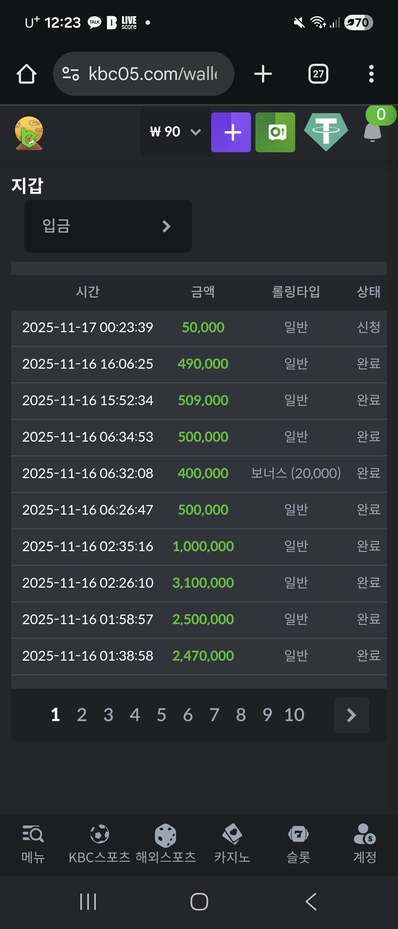Tap the purple plus deposit icon
This screenshot has width=398, height=929.
coord(231,132)
